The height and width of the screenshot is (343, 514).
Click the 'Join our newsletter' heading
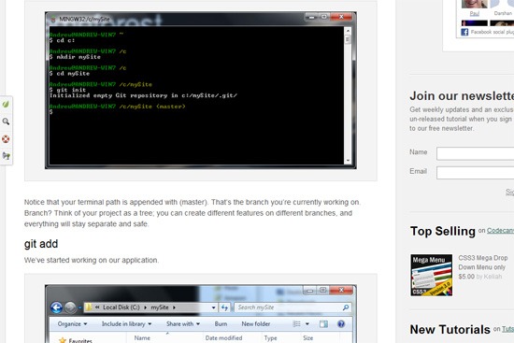[462, 95]
